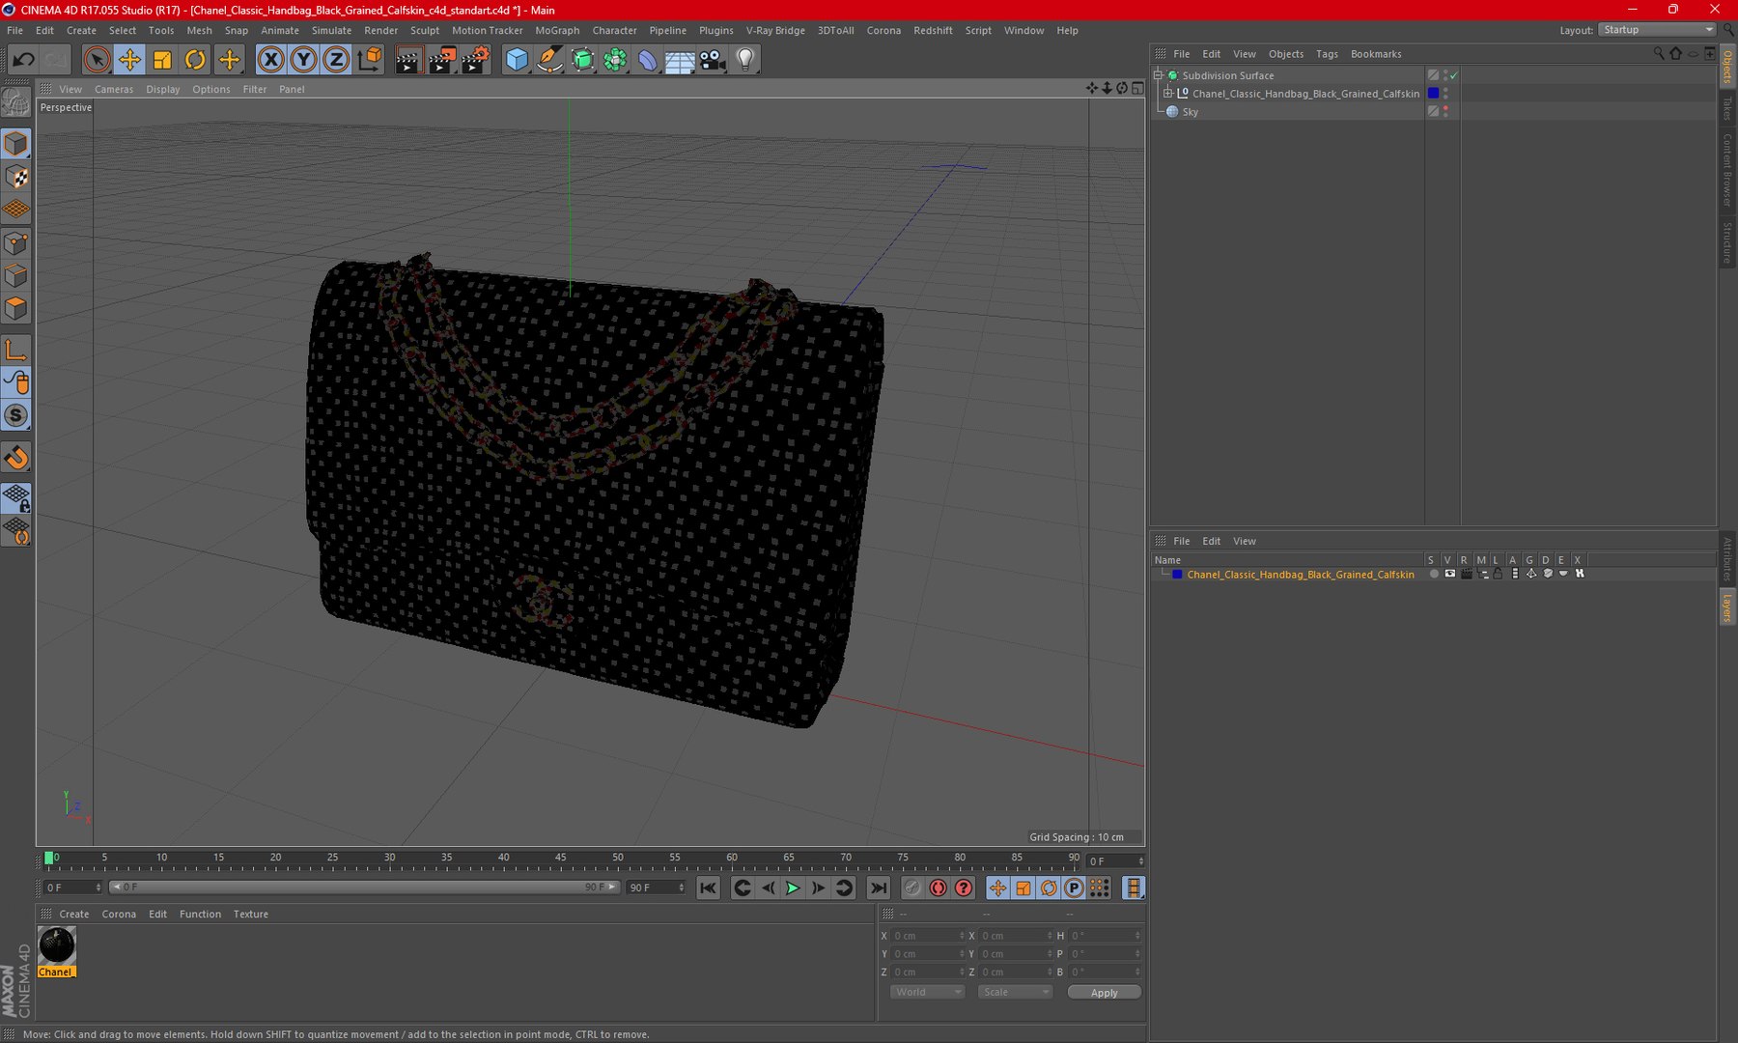Open the viewport Cameras menu
1738x1043 pixels.
pos(114,89)
